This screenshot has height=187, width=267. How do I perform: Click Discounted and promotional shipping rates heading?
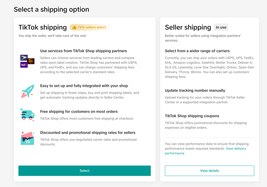(x=88, y=132)
